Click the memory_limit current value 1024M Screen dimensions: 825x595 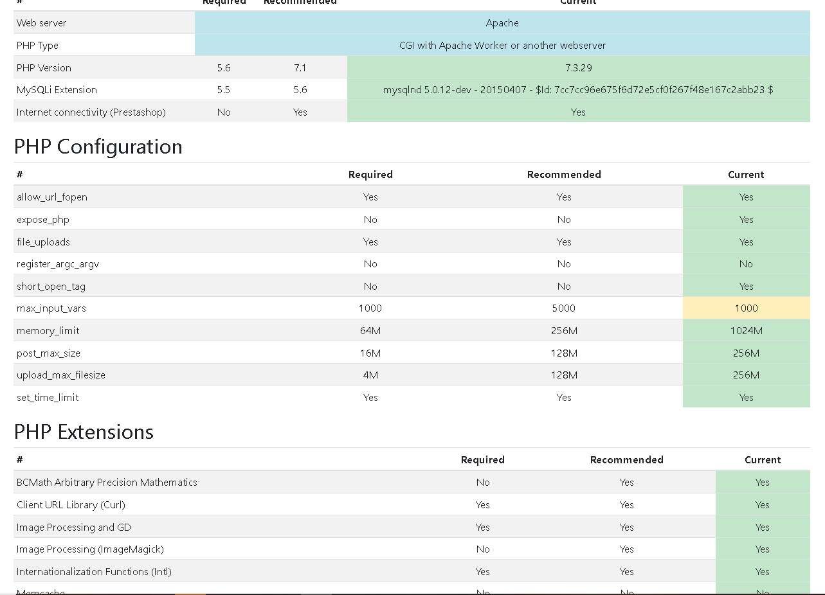[745, 330]
